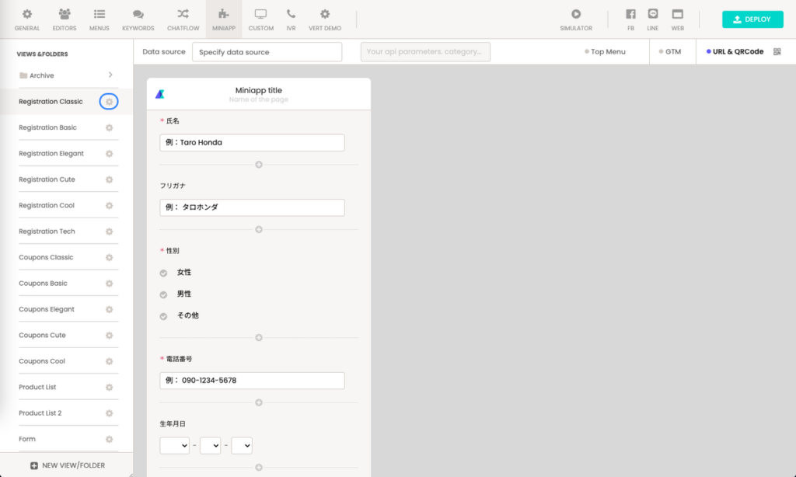Add element below 氏名 field

point(259,165)
